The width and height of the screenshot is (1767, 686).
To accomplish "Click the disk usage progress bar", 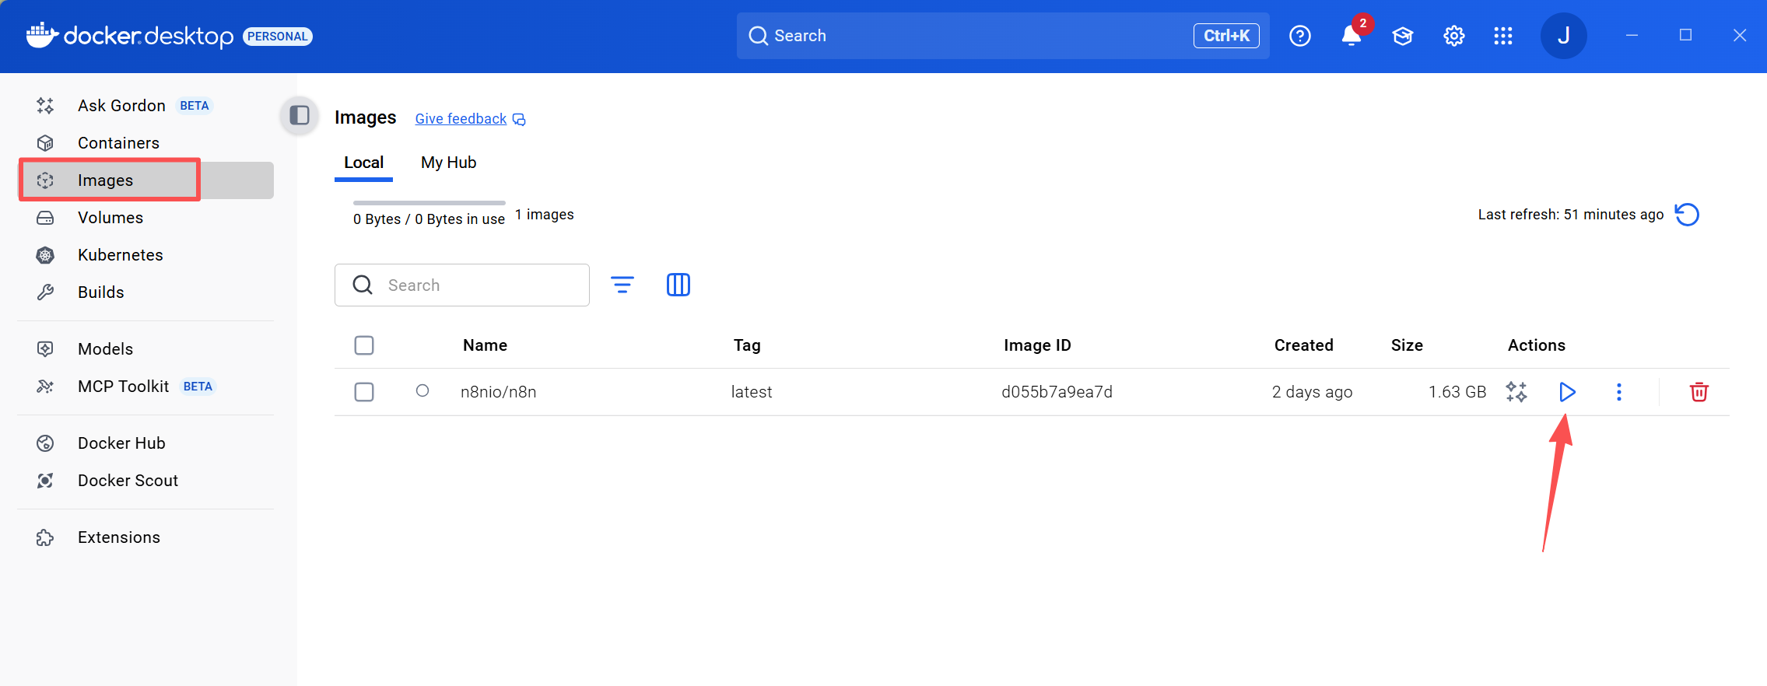I will [x=429, y=203].
